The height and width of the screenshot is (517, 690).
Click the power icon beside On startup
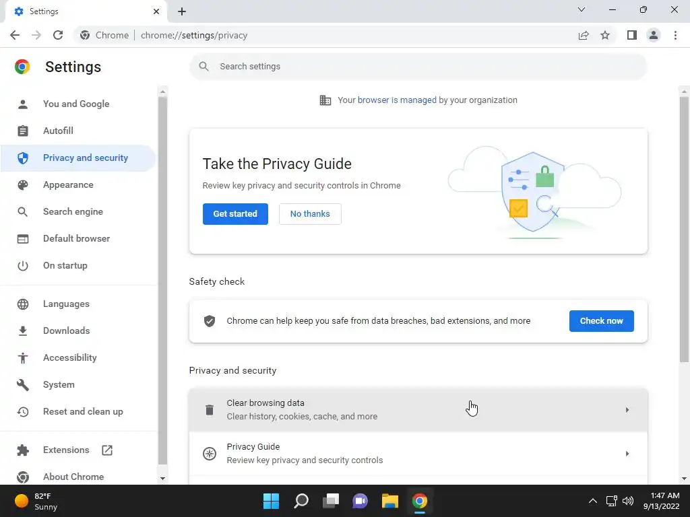22,265
